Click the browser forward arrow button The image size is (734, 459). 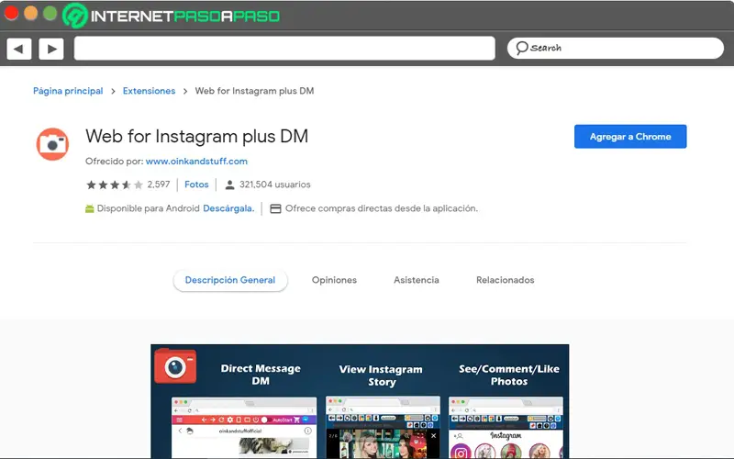(51, 49)
